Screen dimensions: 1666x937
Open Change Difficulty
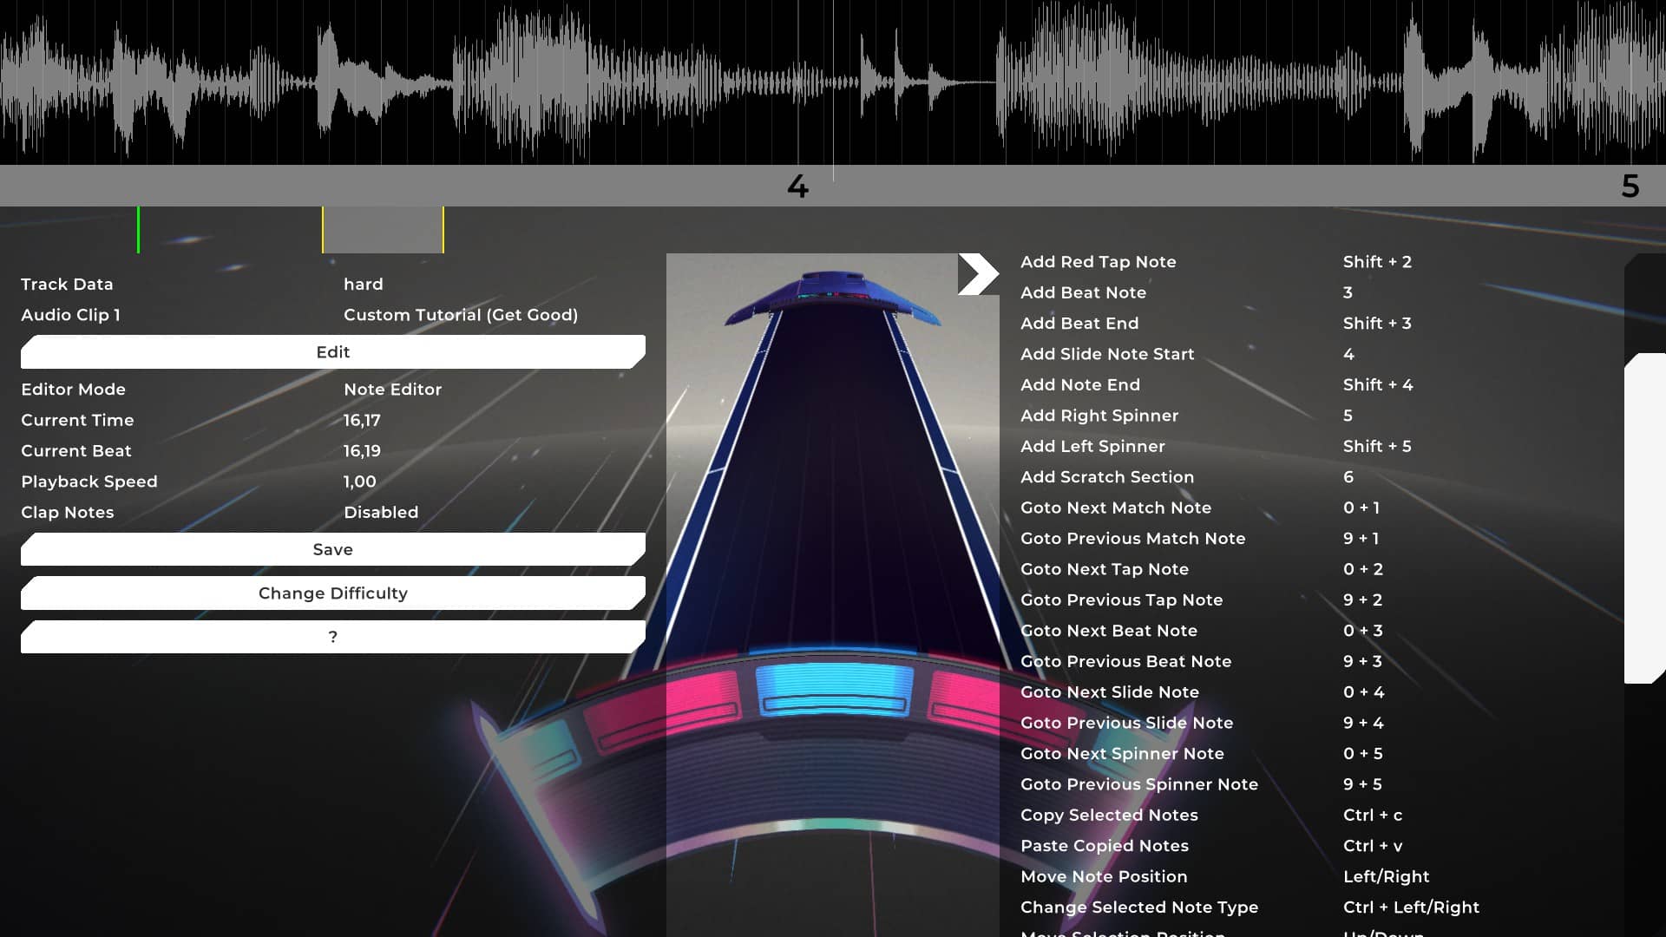click(x=333, y=593)
